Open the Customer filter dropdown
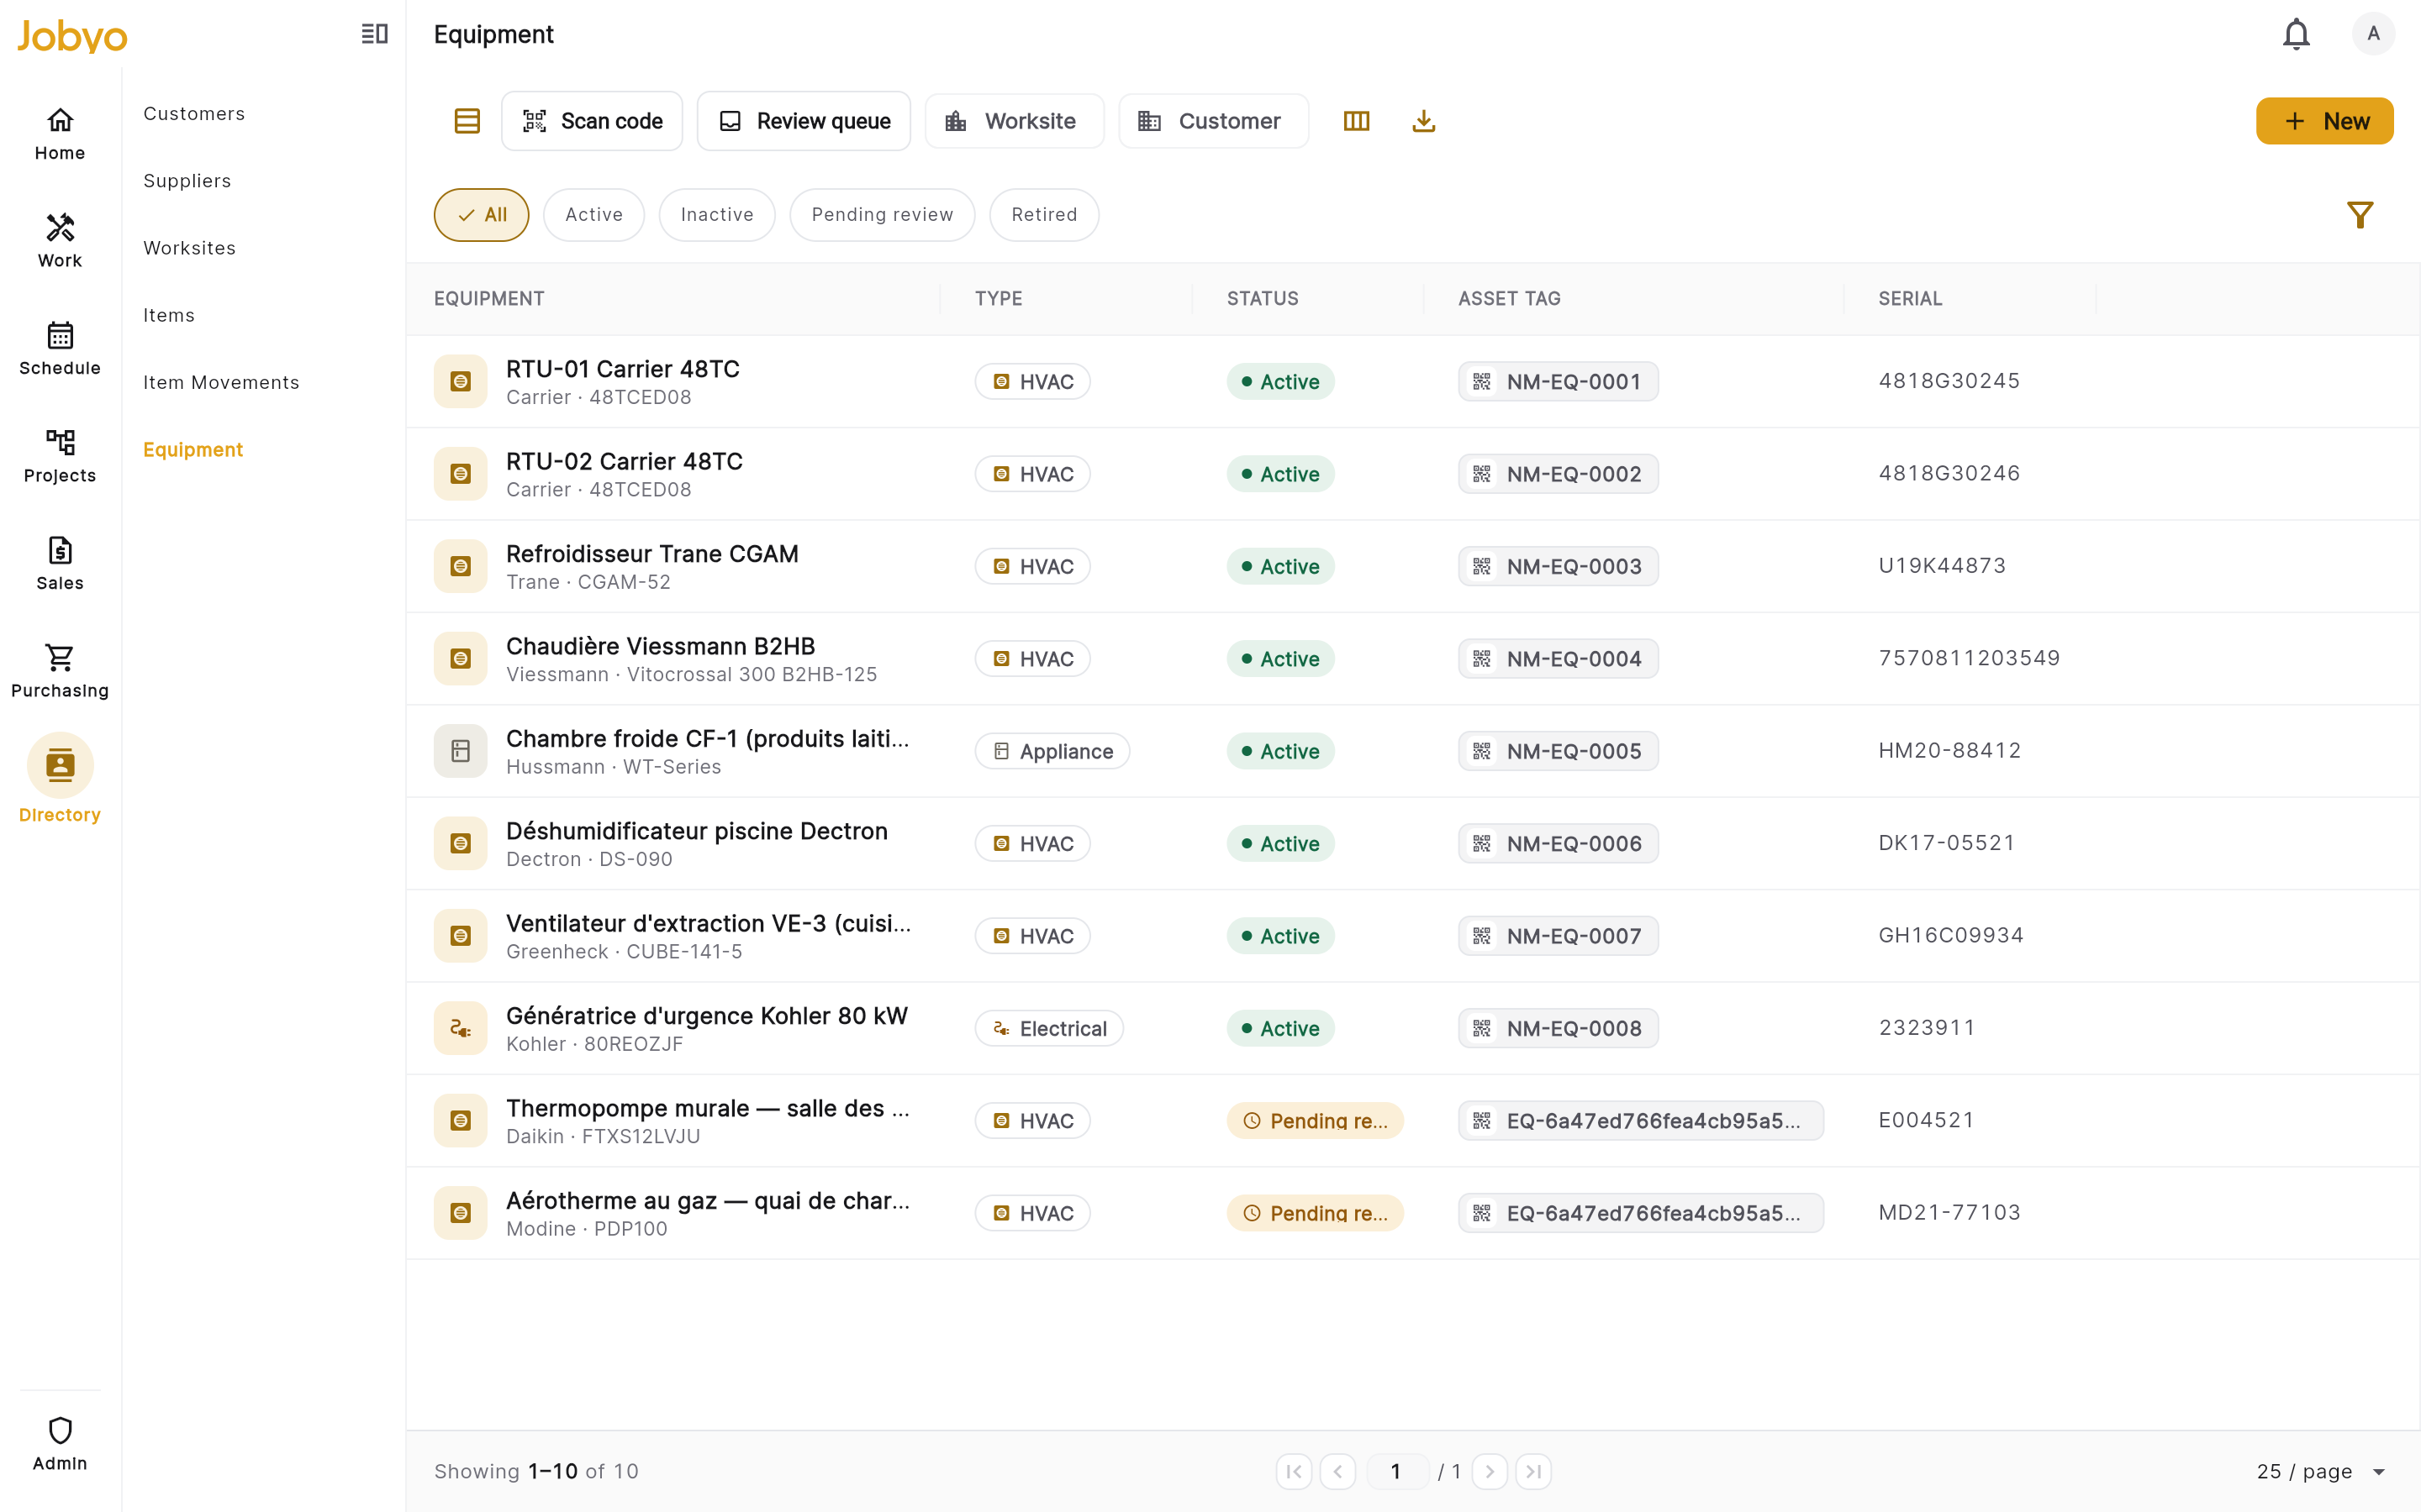Image resolution: width=2421 pixels, height=1512 pixels. tap(1214, 121)
